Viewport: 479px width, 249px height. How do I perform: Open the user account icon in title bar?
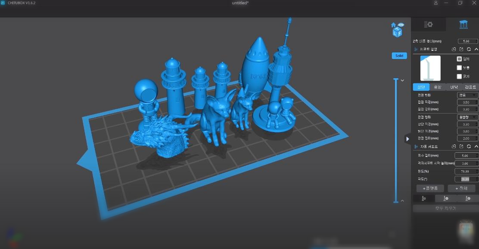point(436,3)
